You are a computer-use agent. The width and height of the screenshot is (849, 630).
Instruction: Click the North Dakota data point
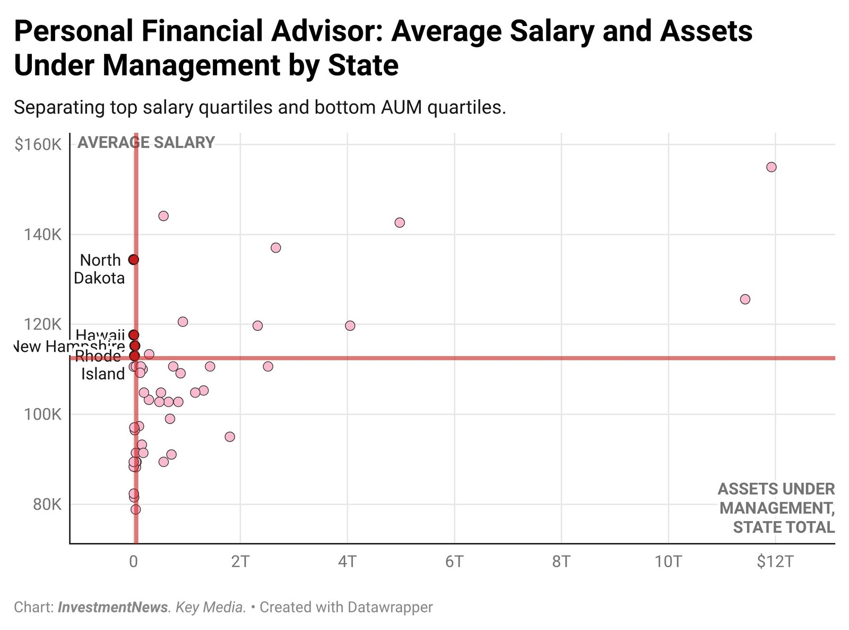click(134, 260)
